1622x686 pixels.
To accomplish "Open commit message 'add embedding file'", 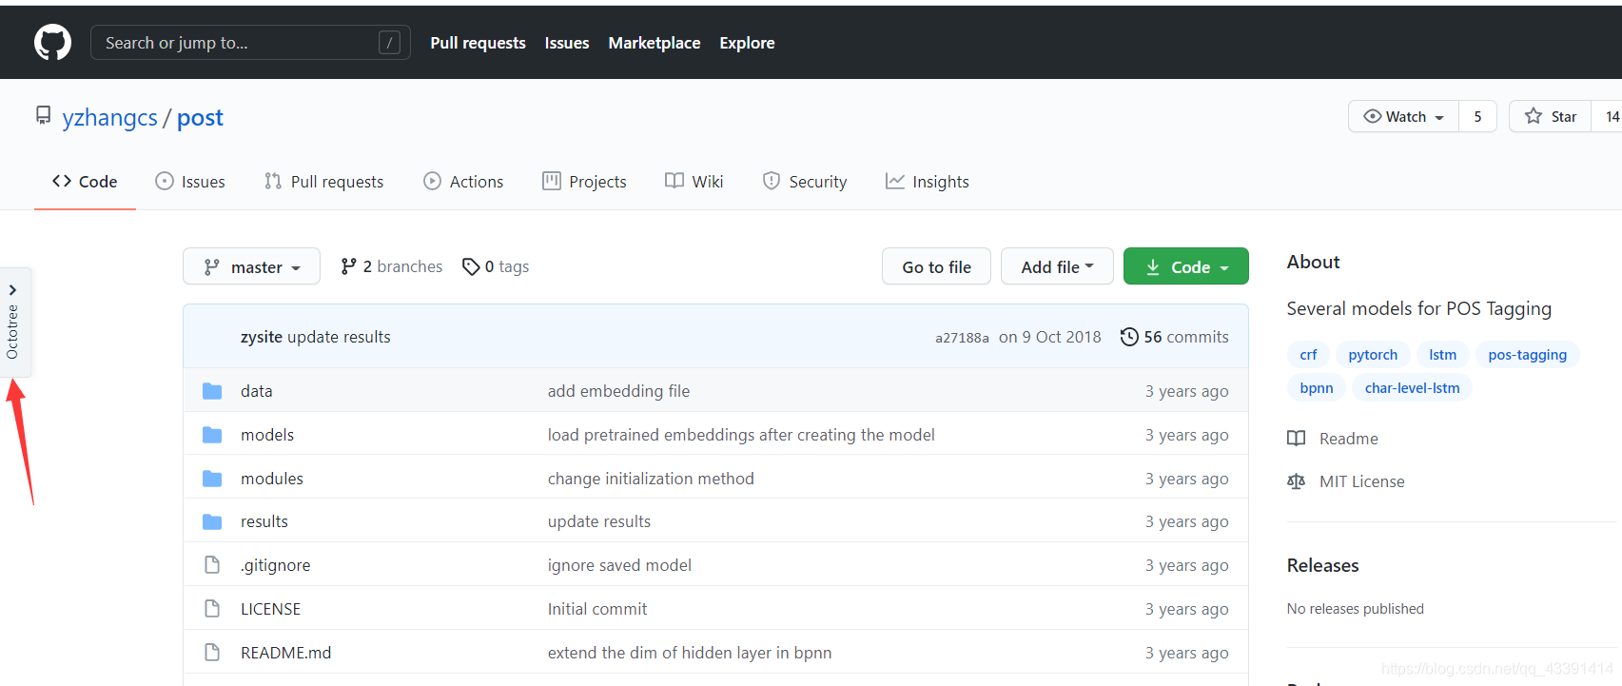I will (x=618, y=391).
